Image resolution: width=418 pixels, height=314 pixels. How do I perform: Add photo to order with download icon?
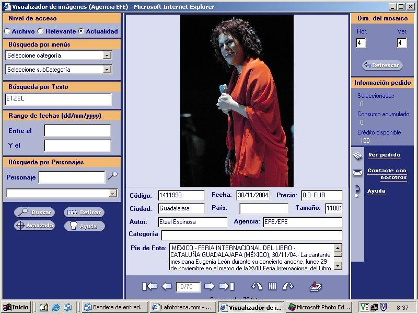pyautogui.click(x=316, y=286)
